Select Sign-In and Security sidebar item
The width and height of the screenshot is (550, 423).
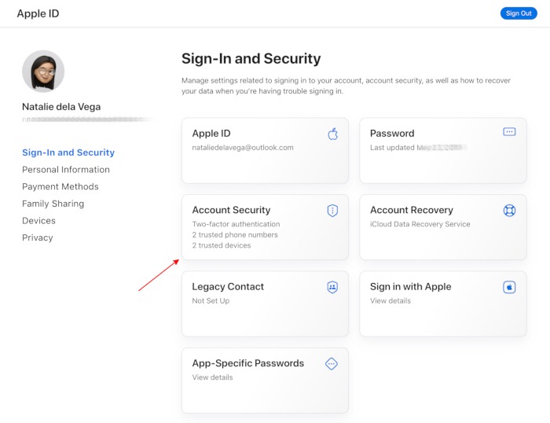[x=68, y=153]
